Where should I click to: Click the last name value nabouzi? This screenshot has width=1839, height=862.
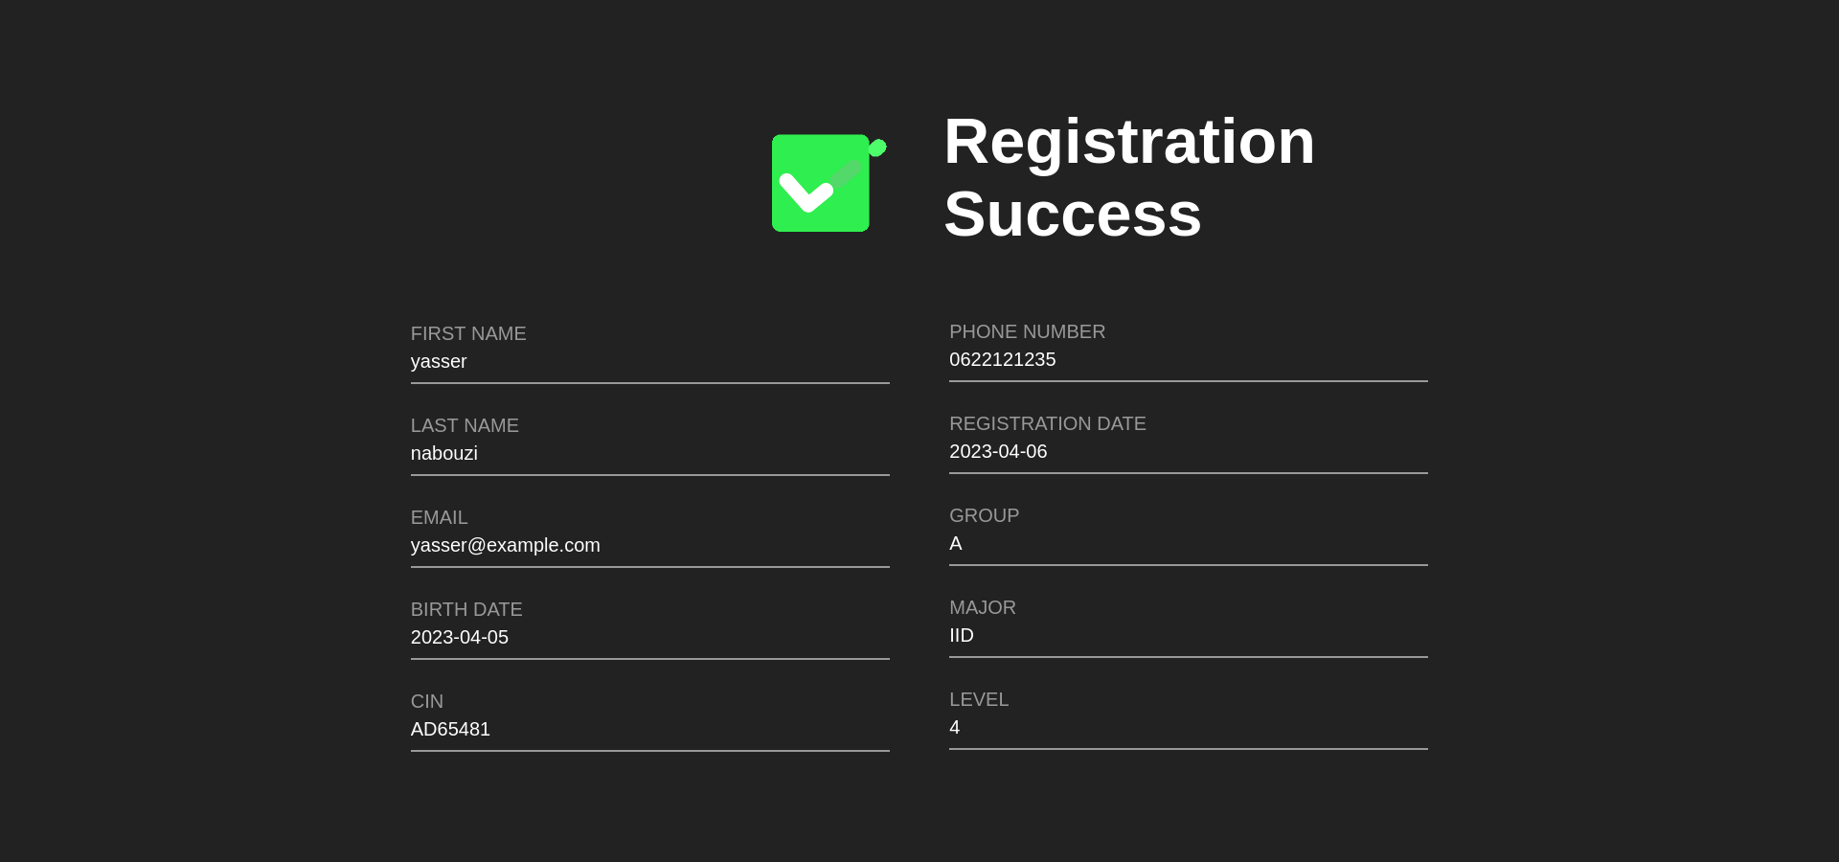(443, 454)
